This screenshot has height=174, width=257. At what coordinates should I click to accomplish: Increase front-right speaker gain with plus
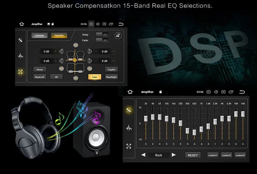click(x=113, y=51)
